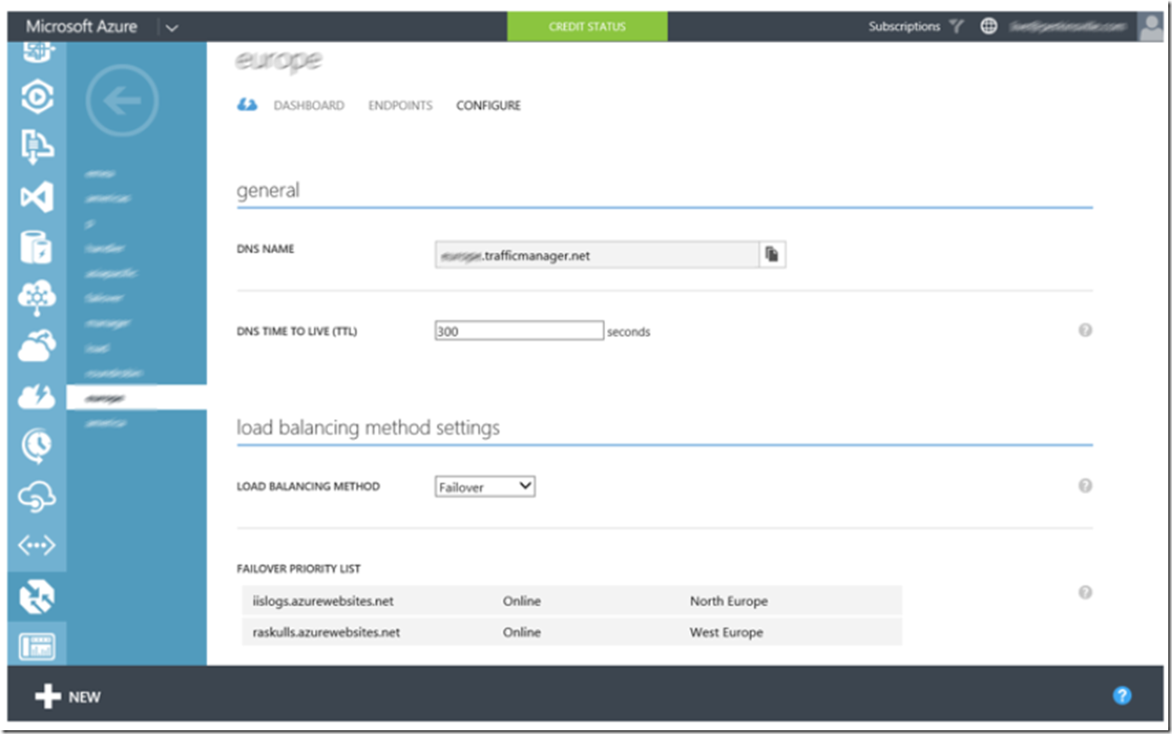Click the North Europe location cell

point(728,601)
